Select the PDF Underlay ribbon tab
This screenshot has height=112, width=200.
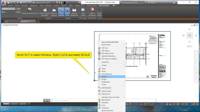[104, 6]
